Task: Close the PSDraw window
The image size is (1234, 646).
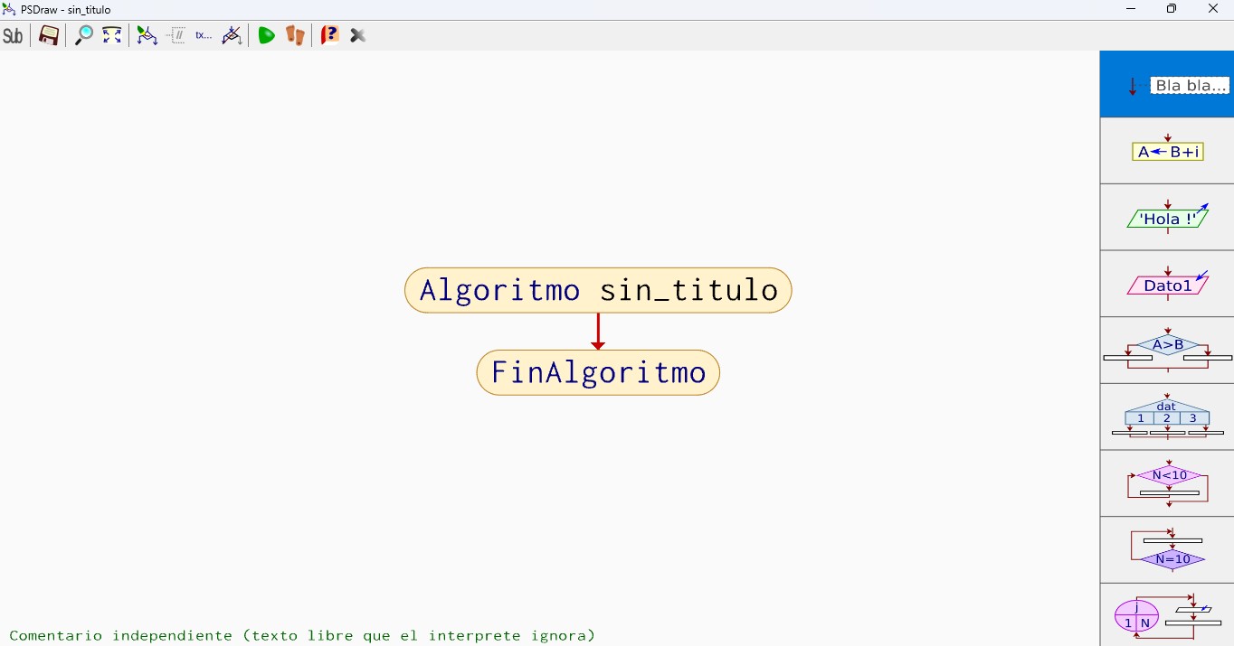Action: [1213, 9]
